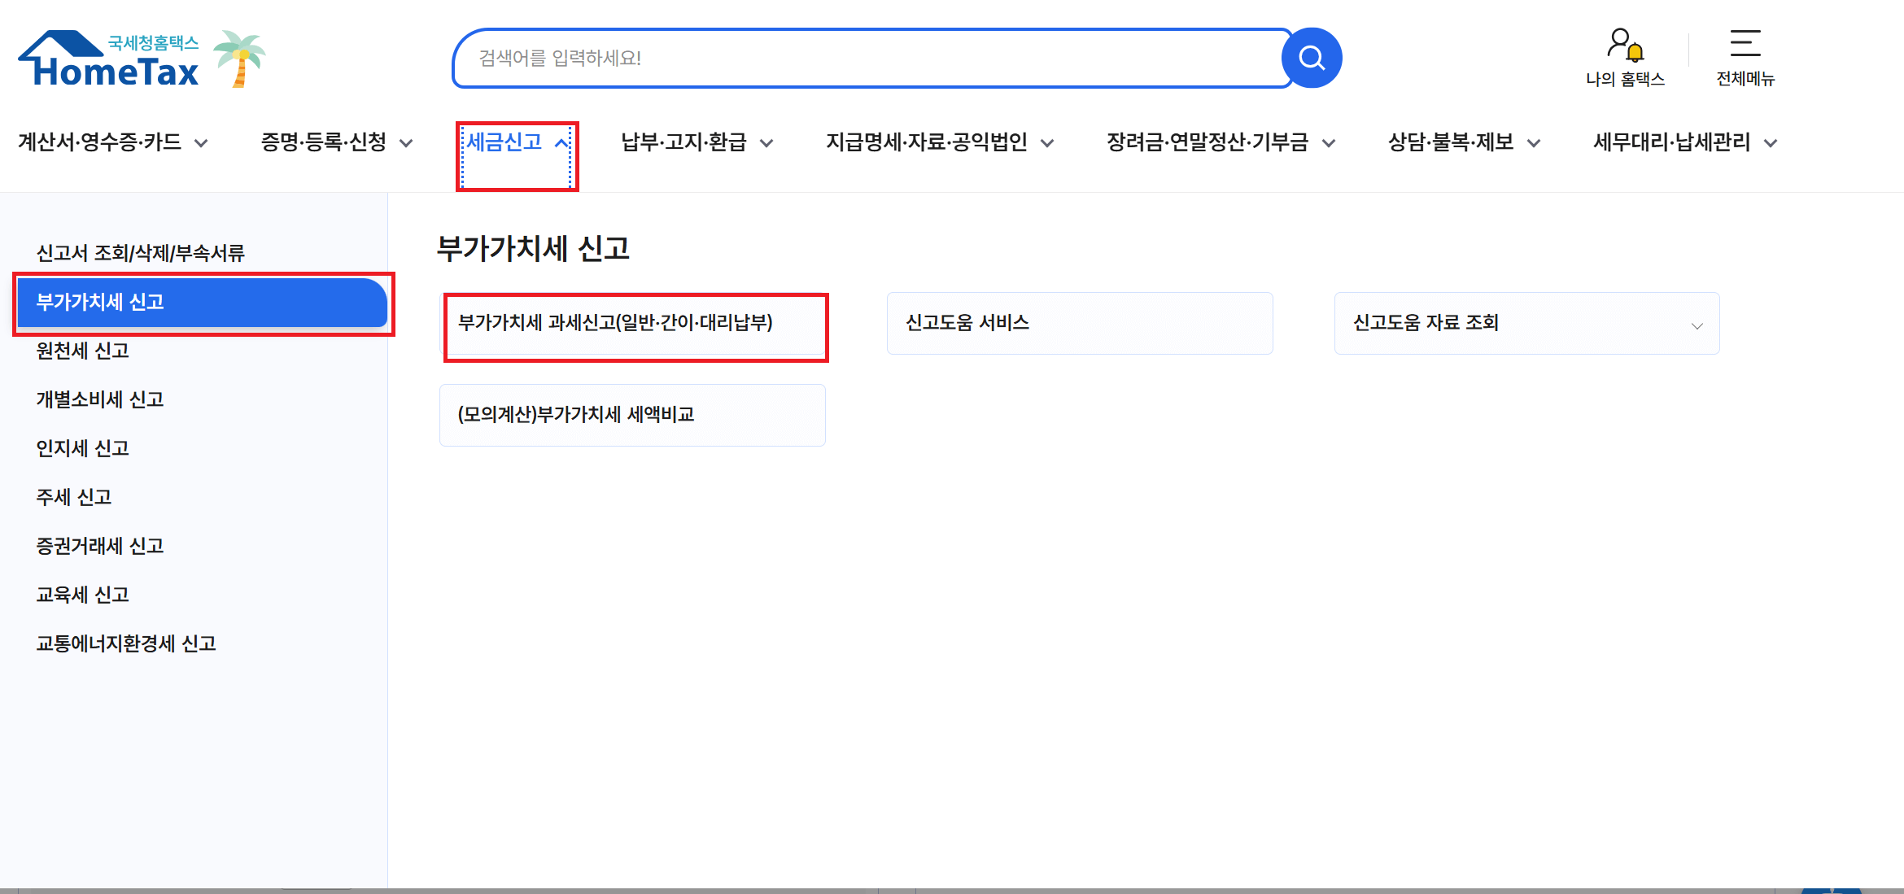Open 신고서 조회/삭제/부속서류 in sidebar
The height and width of the screenshot is (894, 1904).
tap(142, 252)
